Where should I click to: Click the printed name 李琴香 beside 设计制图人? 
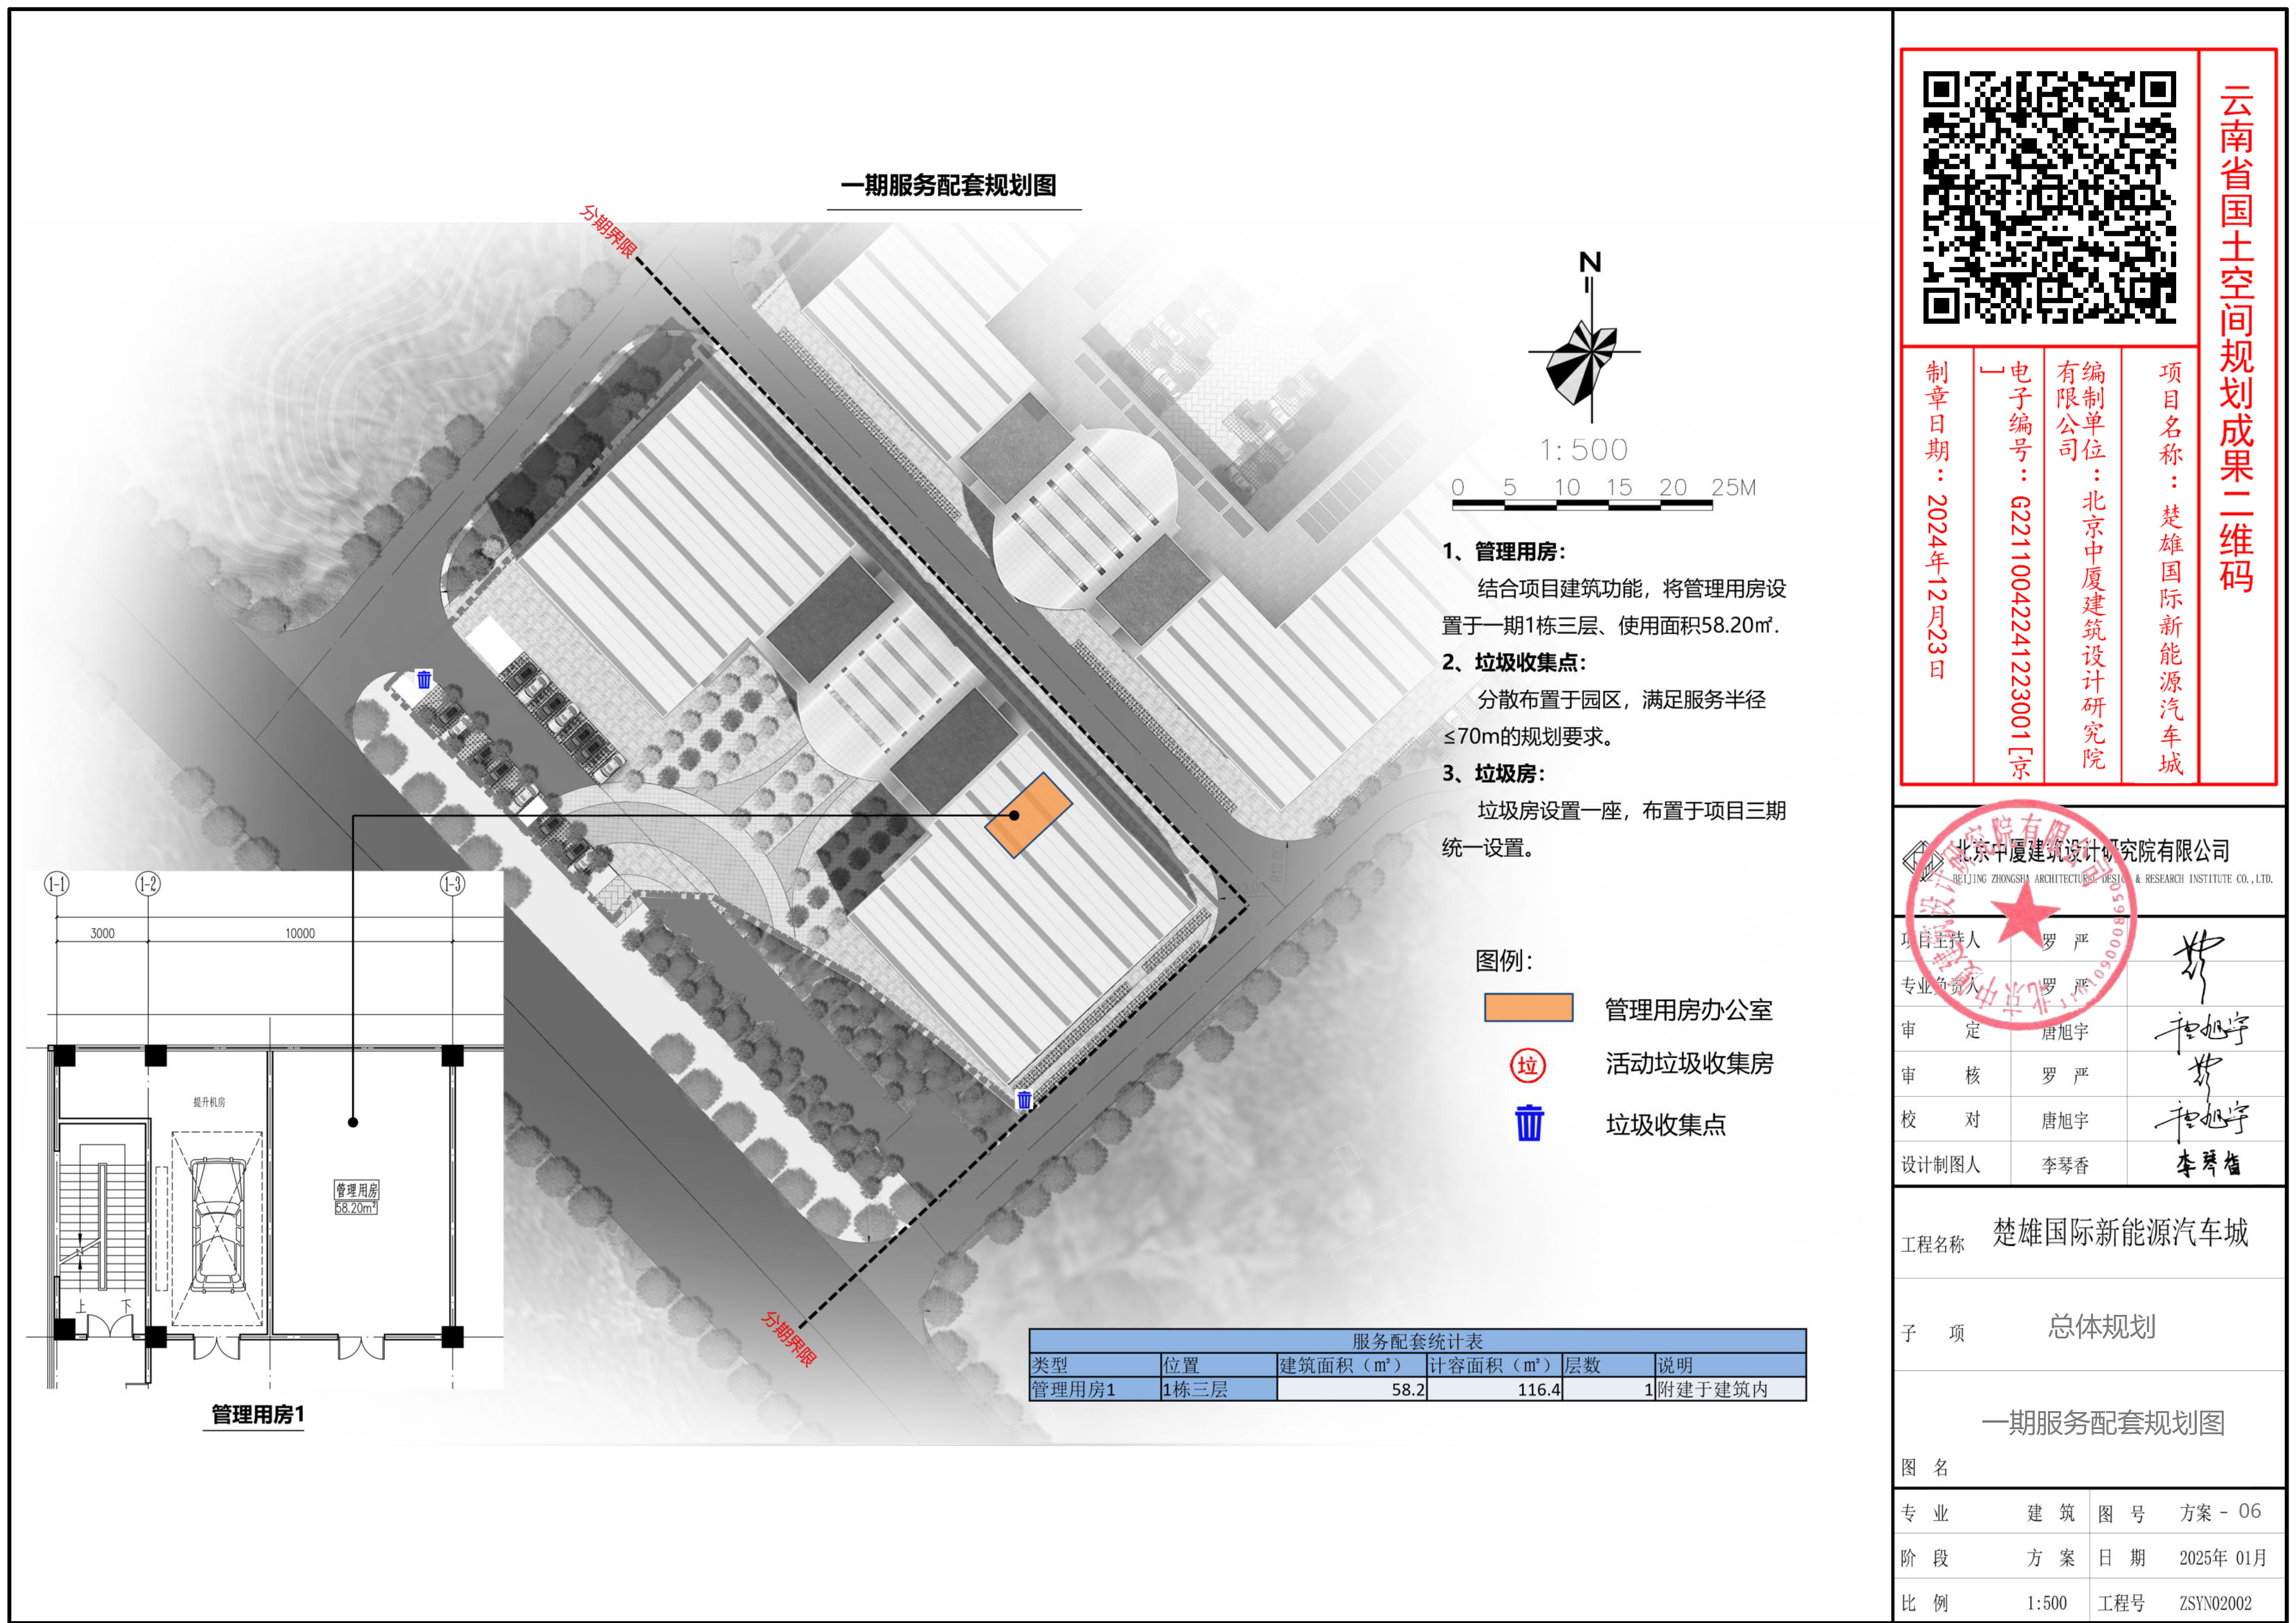coord(2064,1165)
